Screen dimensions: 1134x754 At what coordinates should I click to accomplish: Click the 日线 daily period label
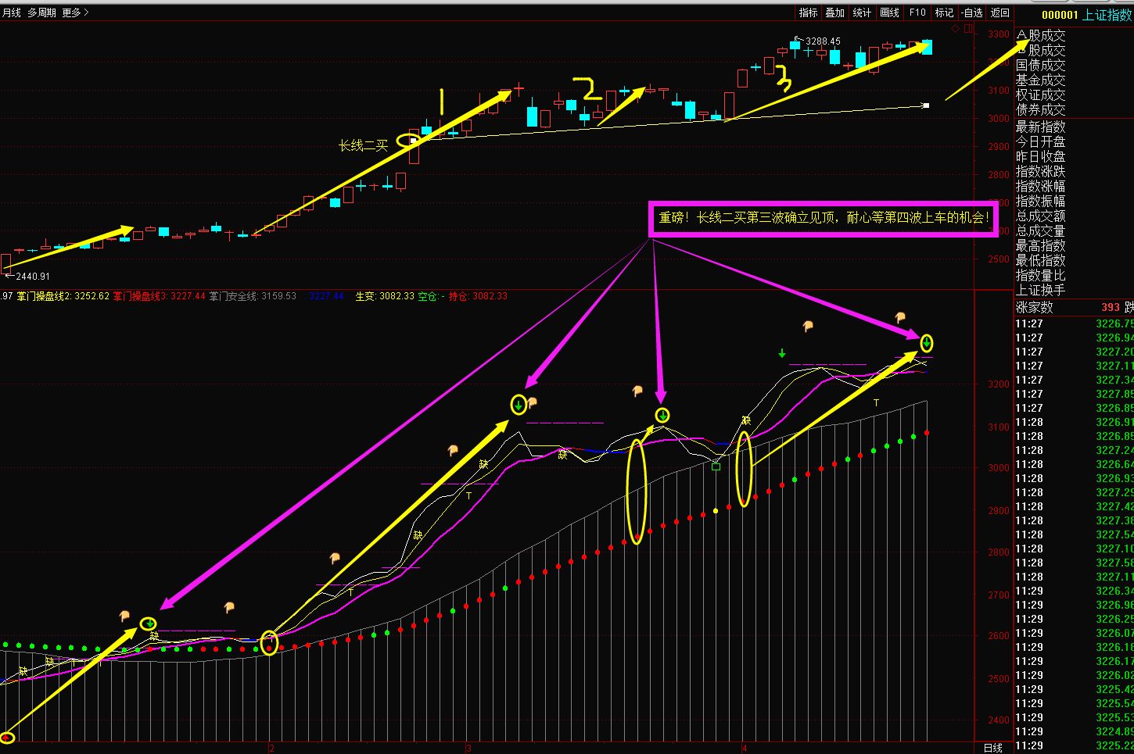(x=993, y=748)
